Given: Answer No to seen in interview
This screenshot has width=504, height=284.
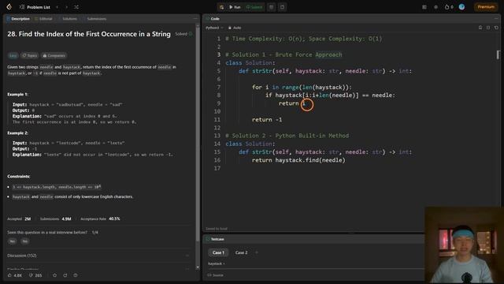Looking at the screenshot, I should point(24,241).
